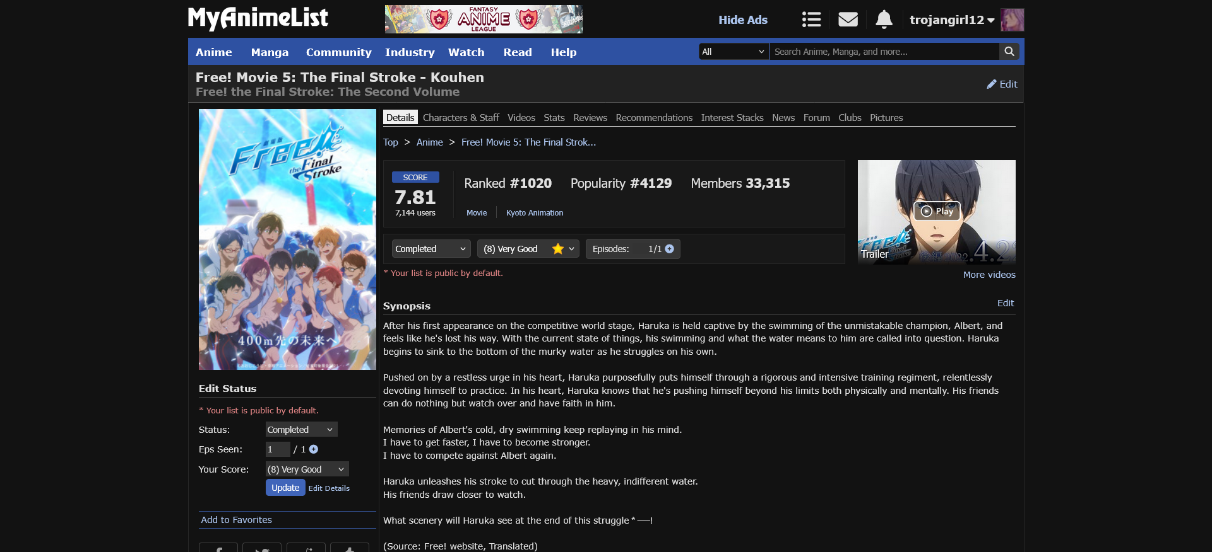Increment episodes with plus icon beside 1/1

pos(670,249)
